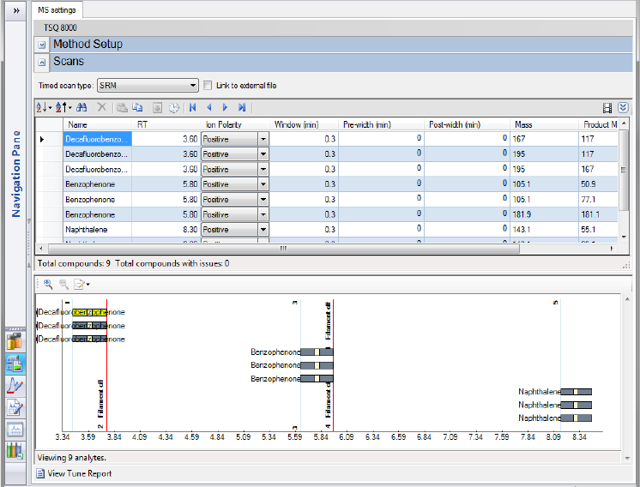The height and width of the screenshot is (487, 640).
Task: Collapse the Method Setup section
Action: [42, 45]
